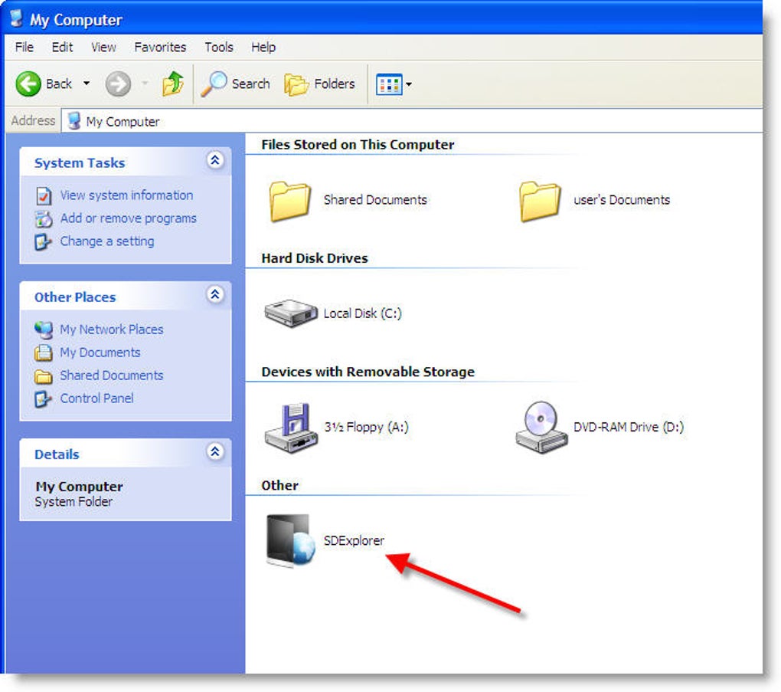Click Shared Documents label in main pane
Image resolution: width=781 pixels, height=692 pixels.
[x=375, y=200]
